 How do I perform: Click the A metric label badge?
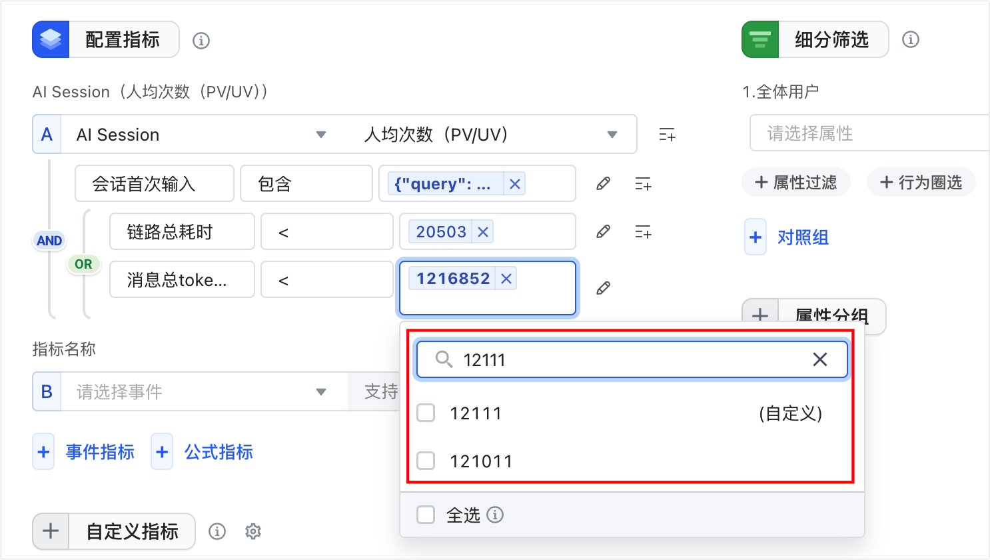47,135
